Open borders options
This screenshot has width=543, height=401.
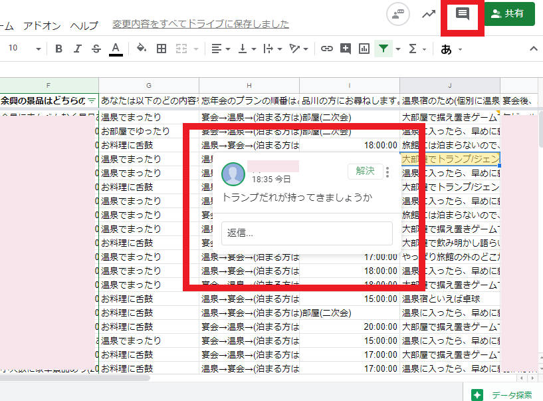coord(162,49)
